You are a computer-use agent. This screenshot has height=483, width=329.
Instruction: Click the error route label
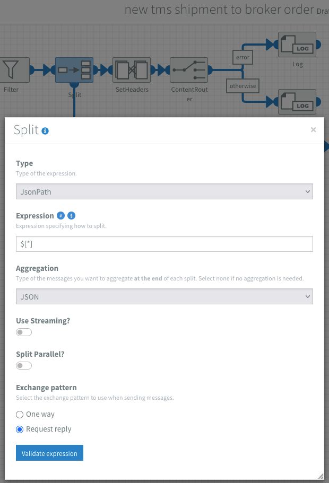243,57
